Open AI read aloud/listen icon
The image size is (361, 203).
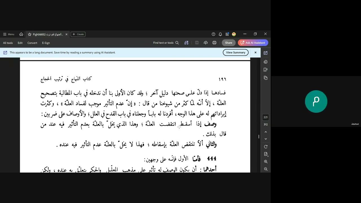tap(186, 43)
